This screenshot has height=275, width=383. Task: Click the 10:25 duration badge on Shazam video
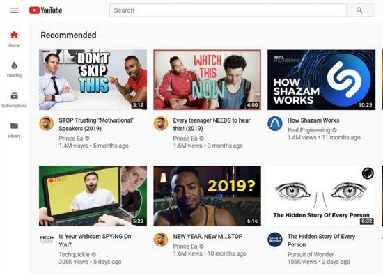365,105
